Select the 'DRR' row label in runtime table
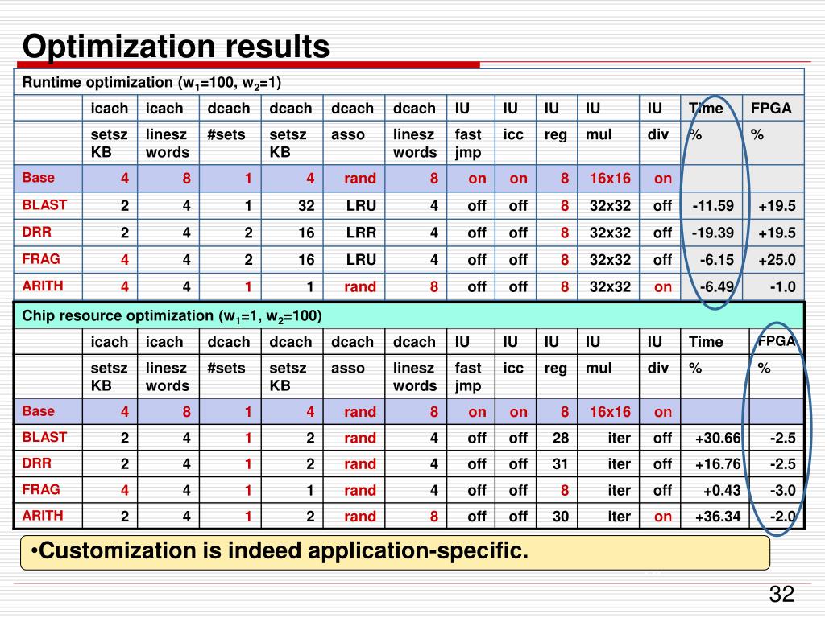825x618 pixels. tap(37, 232)
